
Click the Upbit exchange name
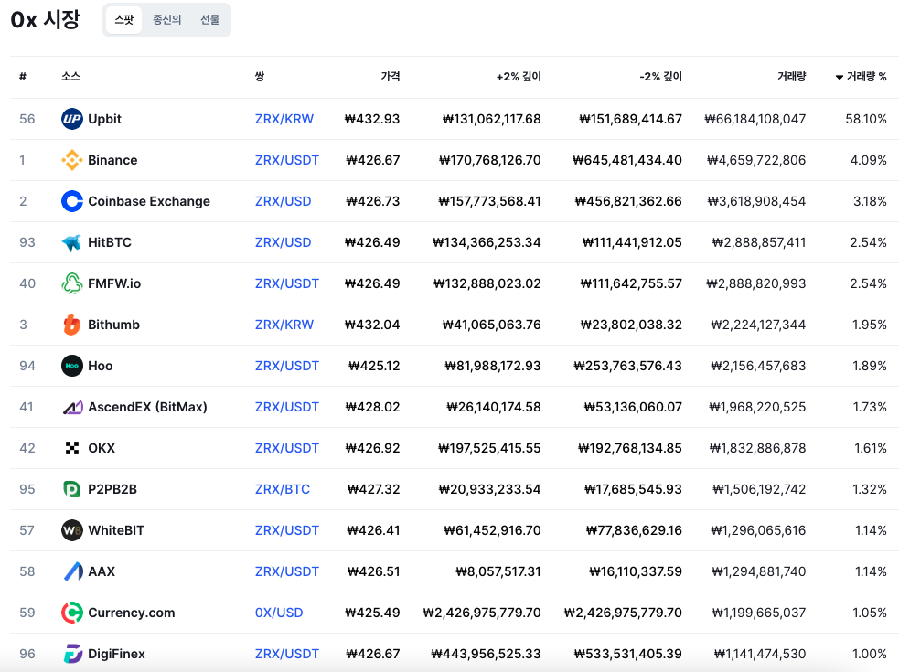(104, 119)
